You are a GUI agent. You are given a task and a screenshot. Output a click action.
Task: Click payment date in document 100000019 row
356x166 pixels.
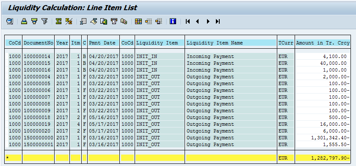pos(104,124)
